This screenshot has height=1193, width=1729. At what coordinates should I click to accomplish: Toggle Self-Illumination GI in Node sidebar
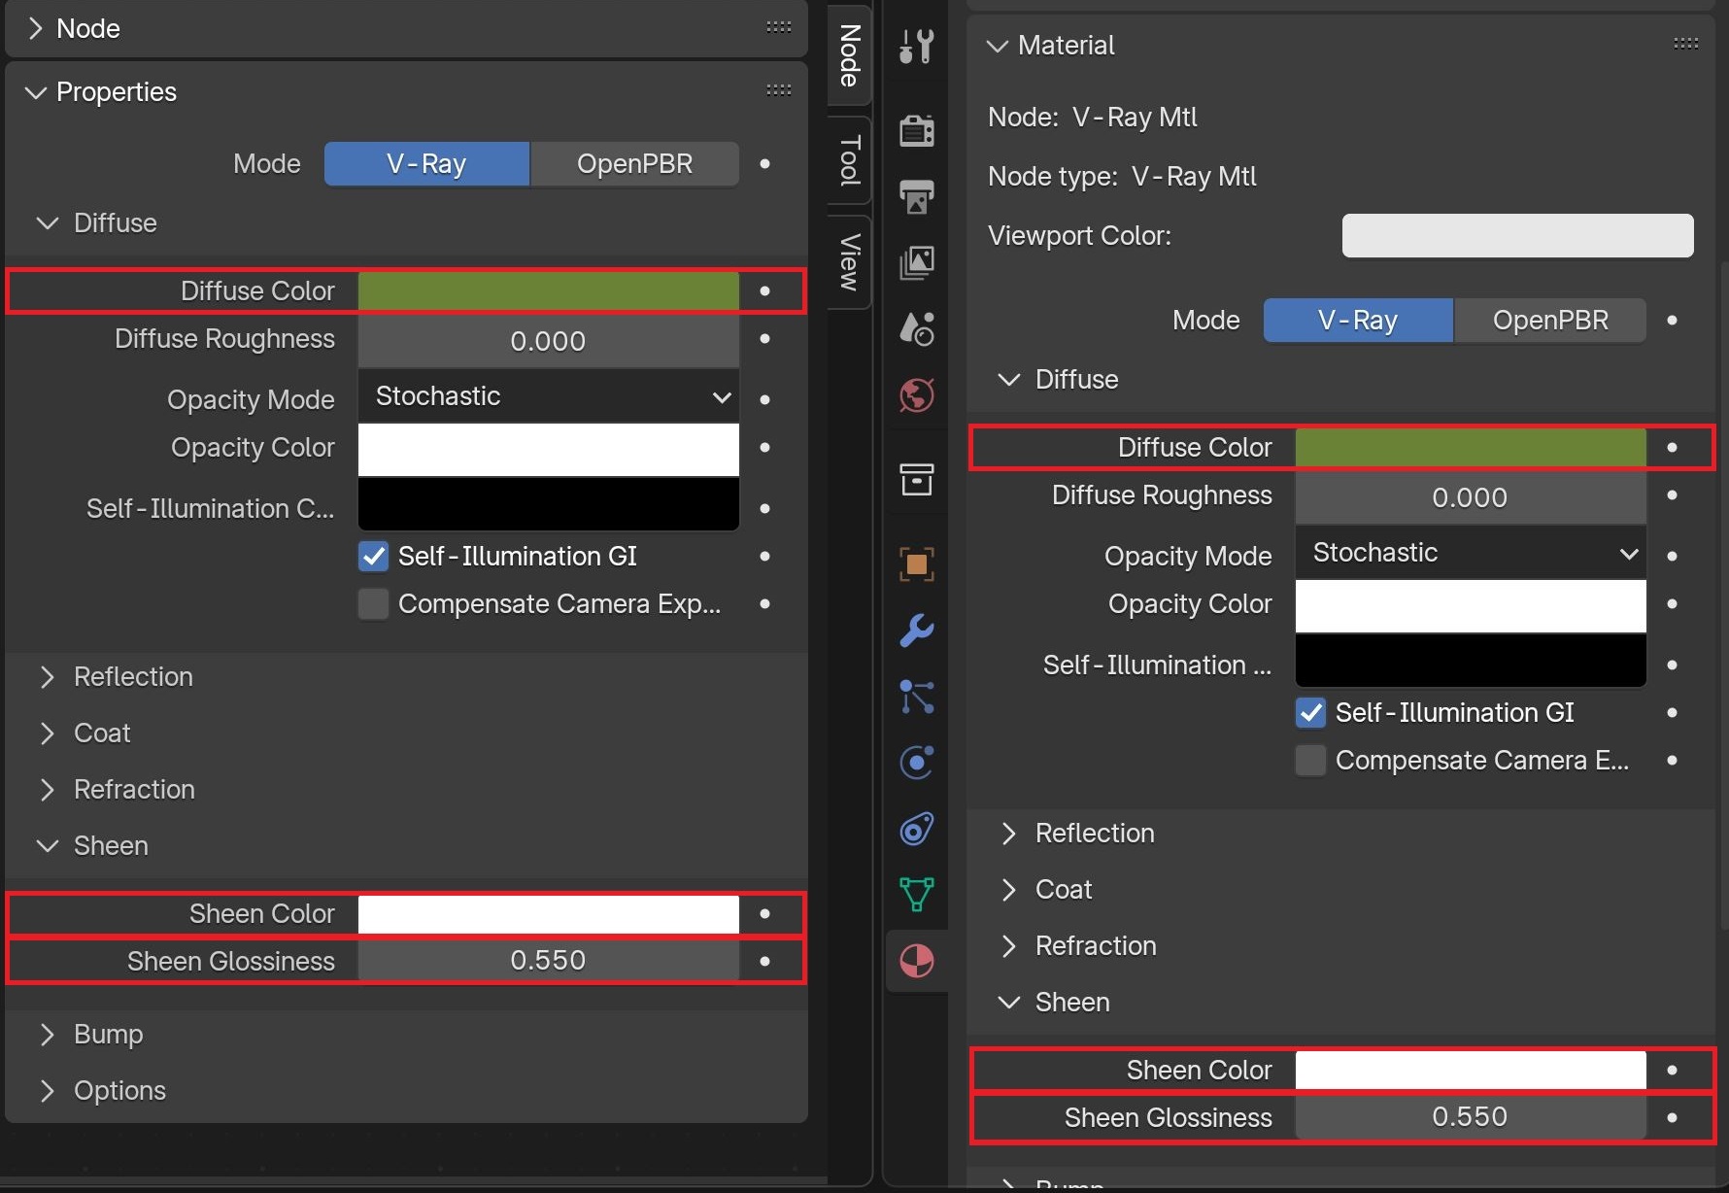point(374,557)
